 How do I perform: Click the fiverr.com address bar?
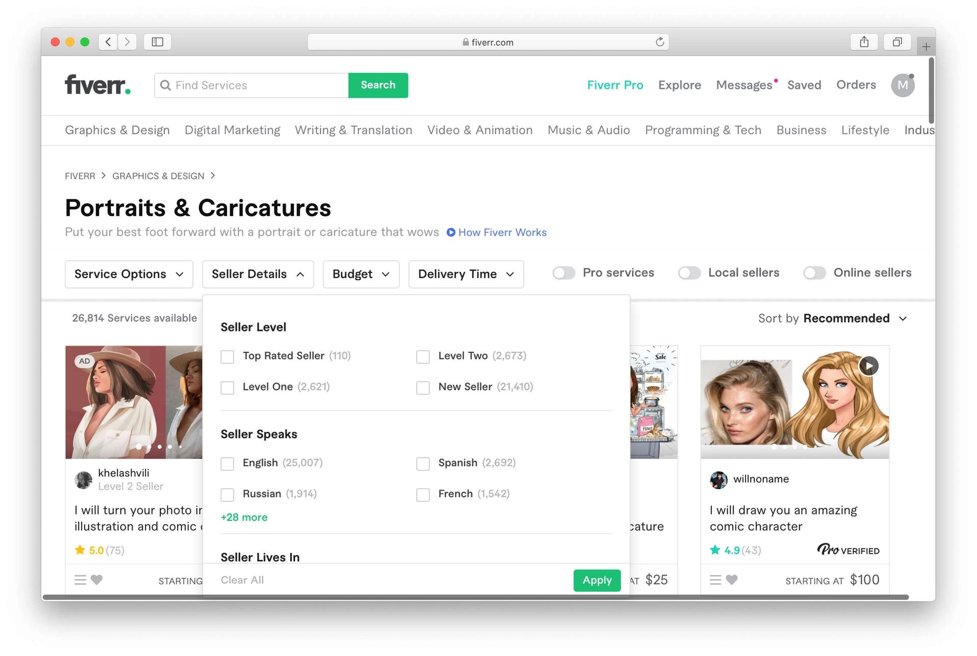488,42
